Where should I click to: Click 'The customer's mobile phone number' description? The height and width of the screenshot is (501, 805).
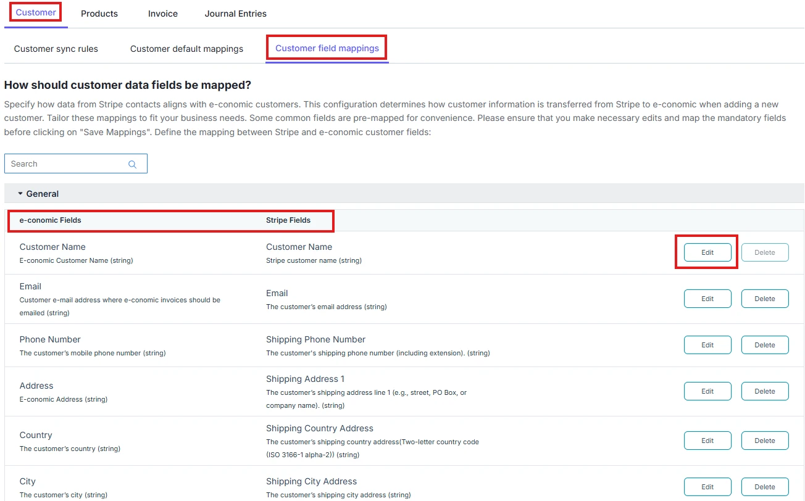93,353
